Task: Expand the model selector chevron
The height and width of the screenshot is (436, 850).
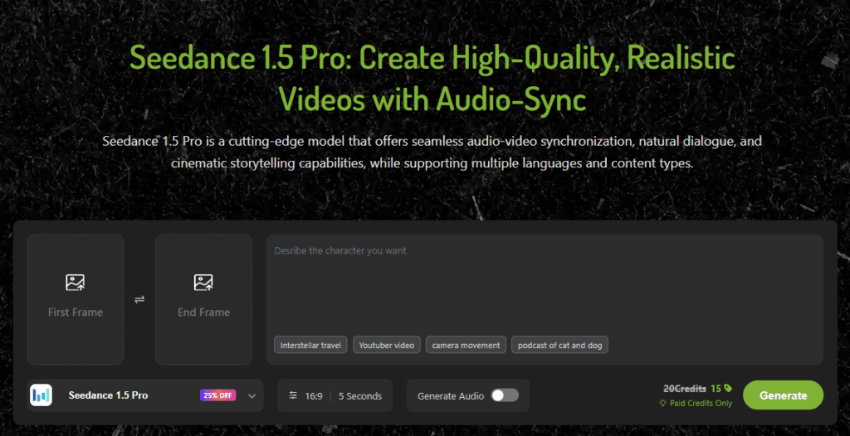Action: click(252, 395)
